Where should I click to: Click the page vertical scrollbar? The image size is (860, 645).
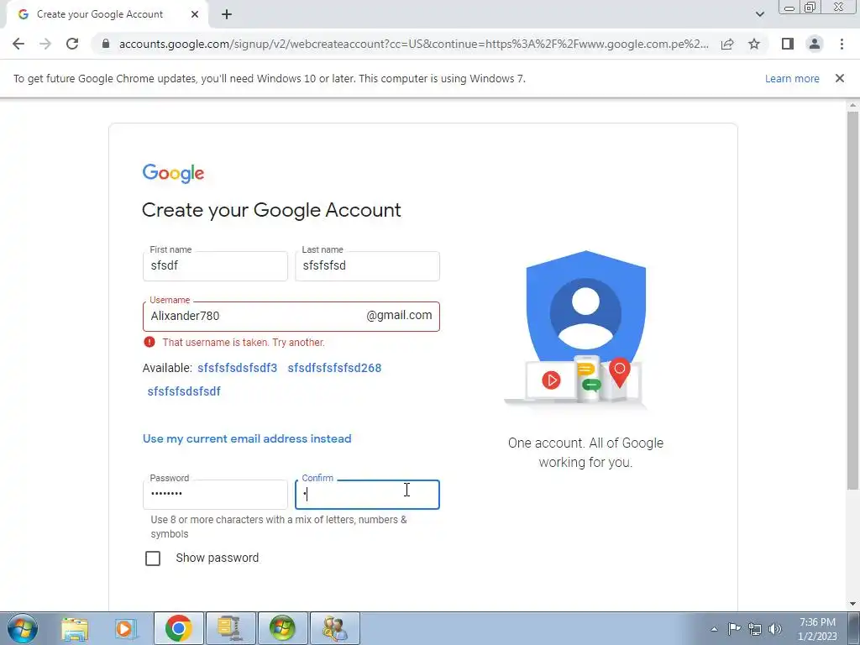[853, 301]
